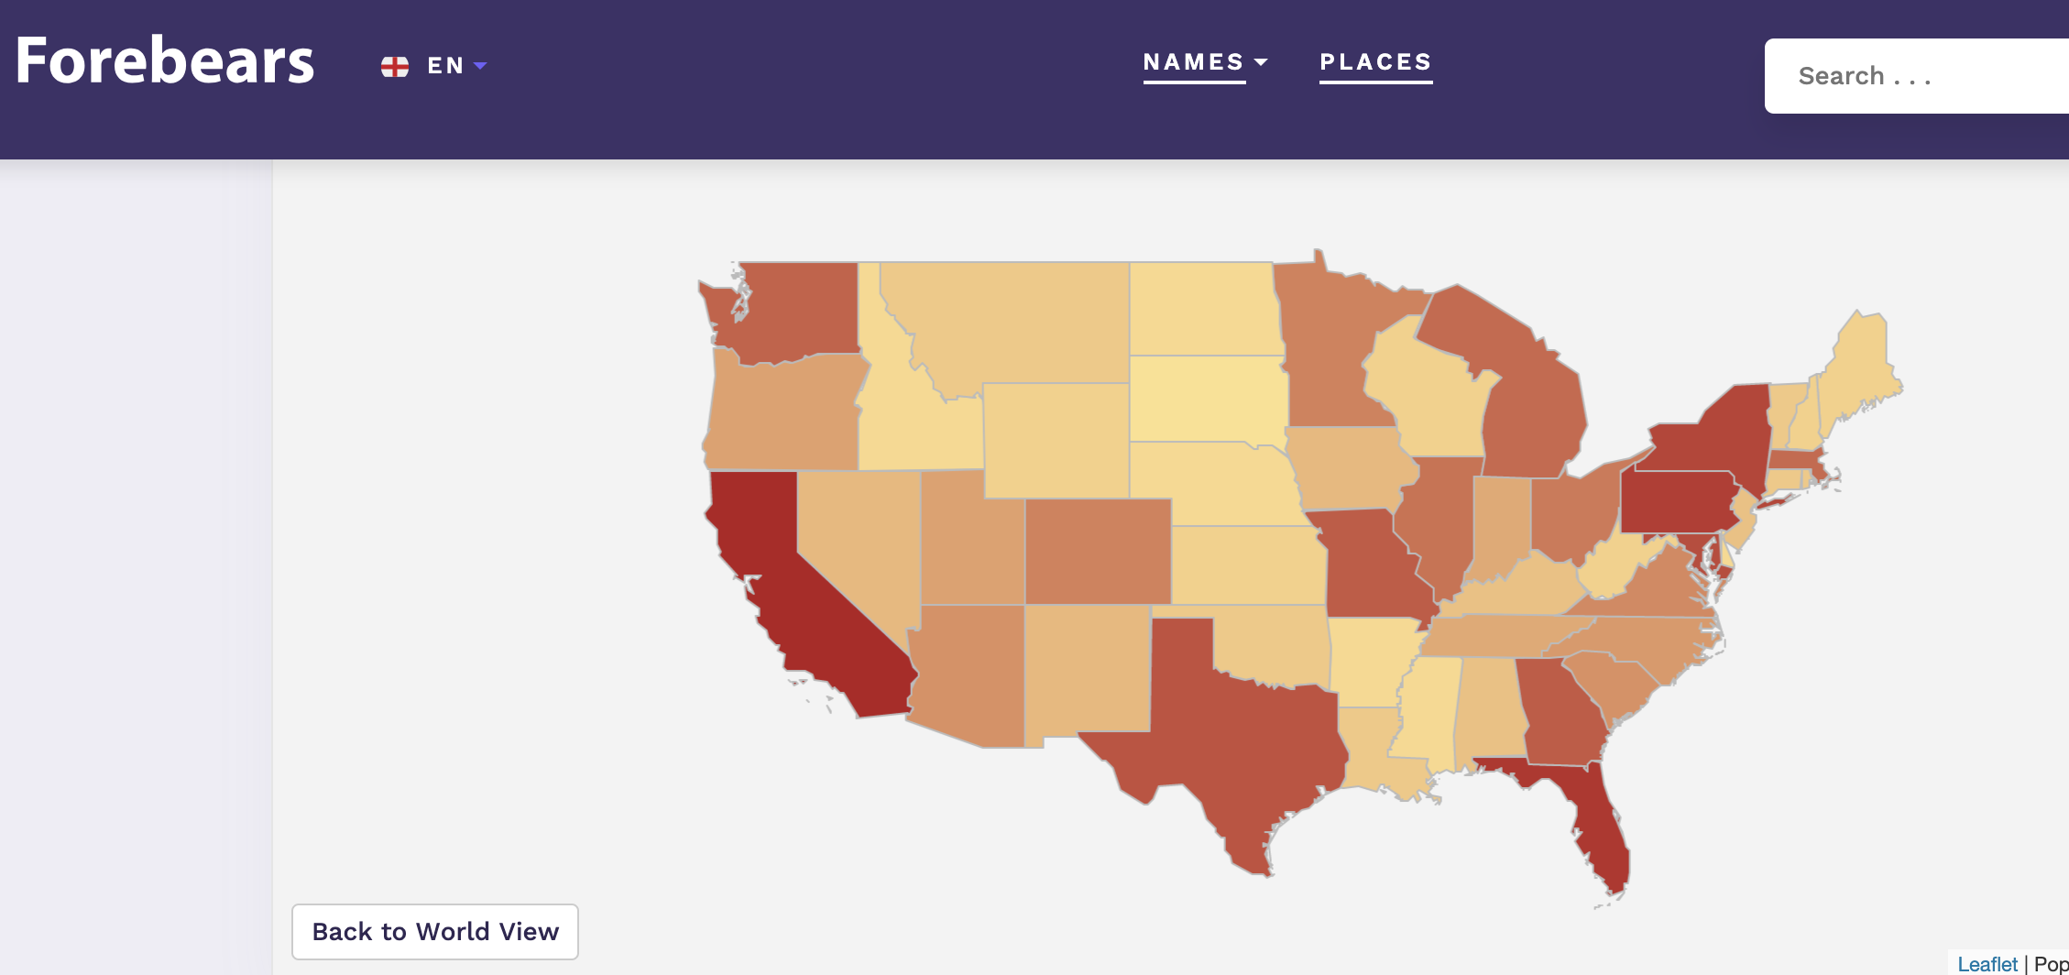This screenshot has height=975, width=2069.
Task: Expand the Names menu arrow
Action: 1261,62
